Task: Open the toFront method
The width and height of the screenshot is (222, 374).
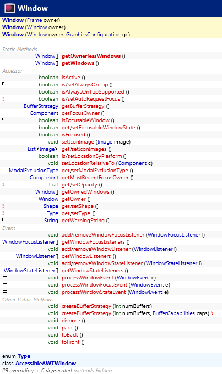Action: [71, 342]
